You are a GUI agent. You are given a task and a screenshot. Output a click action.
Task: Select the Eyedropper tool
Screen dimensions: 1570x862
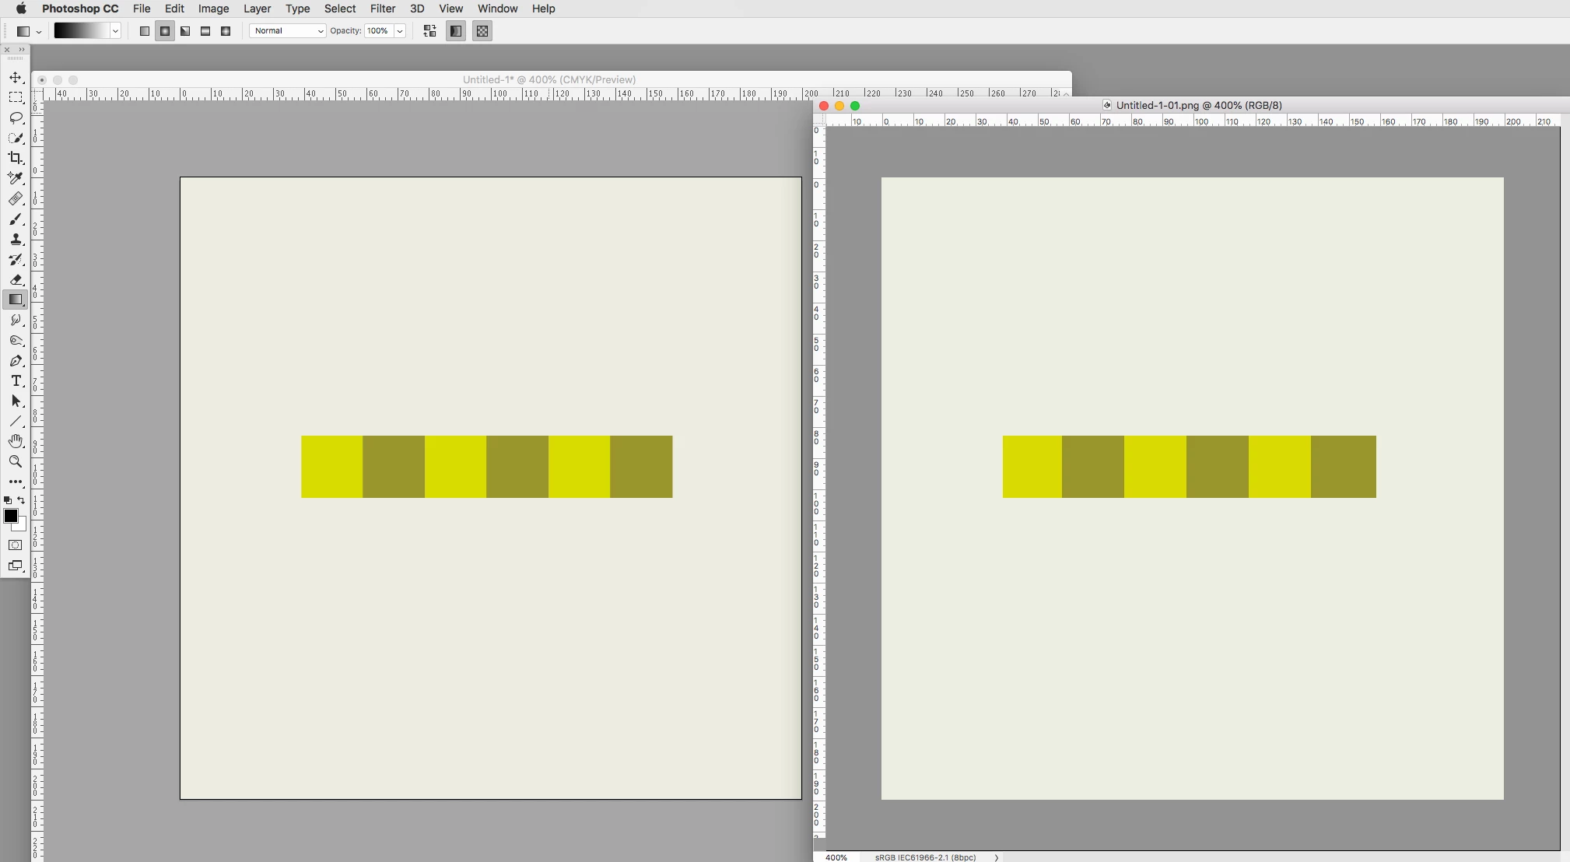coord(16,178)
